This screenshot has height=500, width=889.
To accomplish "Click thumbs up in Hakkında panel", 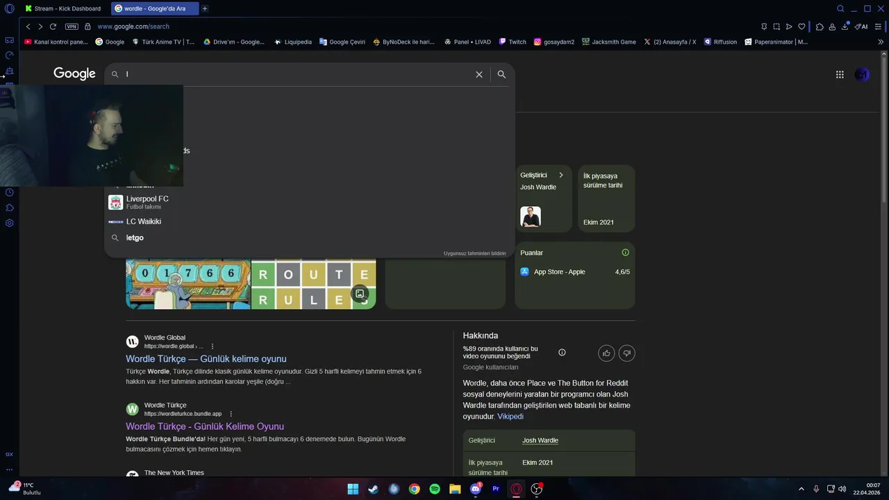I will pyautogui.click(x=606, y=353).
